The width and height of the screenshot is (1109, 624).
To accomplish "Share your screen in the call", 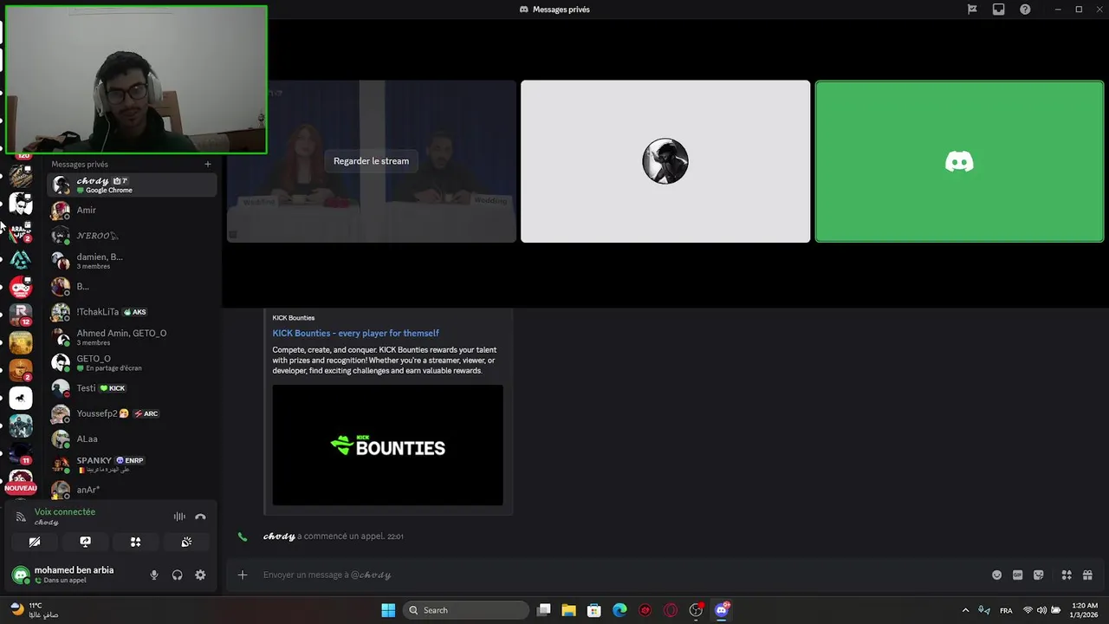I will 85,542.
